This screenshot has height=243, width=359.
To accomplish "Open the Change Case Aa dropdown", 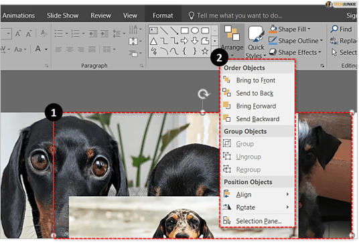I will point(20,49).
